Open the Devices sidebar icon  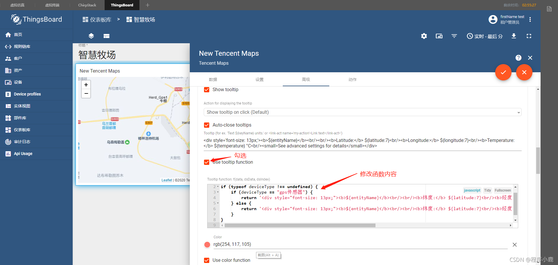tap(8, 82)
